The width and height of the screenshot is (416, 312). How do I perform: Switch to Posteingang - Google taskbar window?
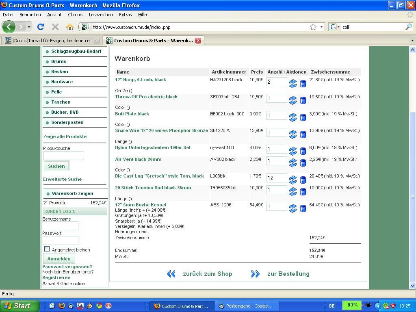pyautogui.click(x=246, y=306)
